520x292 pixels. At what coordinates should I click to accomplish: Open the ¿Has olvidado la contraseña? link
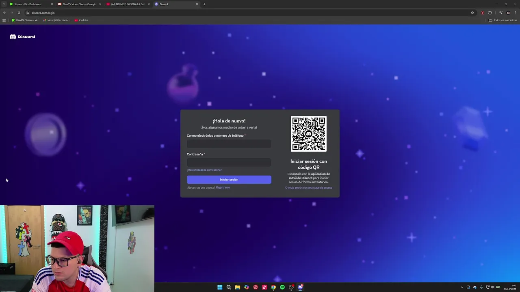[204, 170]
